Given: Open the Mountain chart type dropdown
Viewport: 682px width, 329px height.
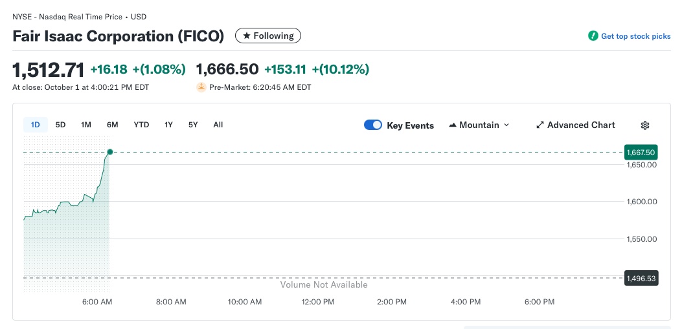Looking at the screenshot, I should click(x=479, y=125).
